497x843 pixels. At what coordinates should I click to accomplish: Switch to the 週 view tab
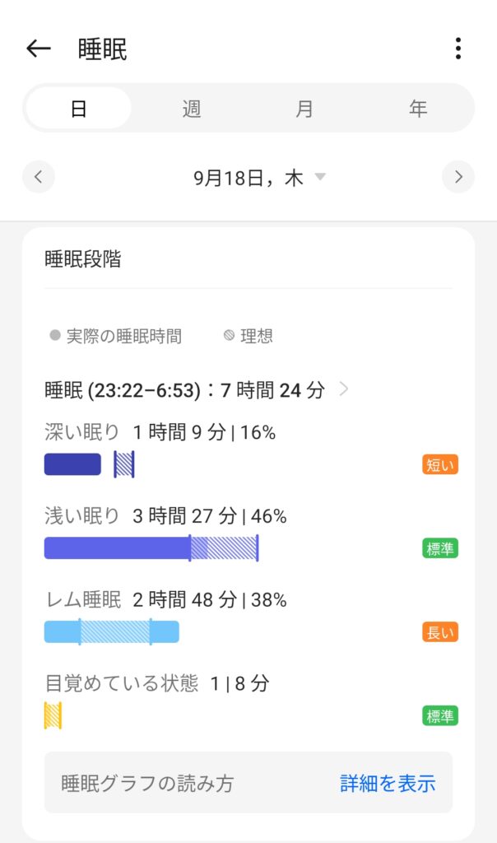[x=192, y=109]
